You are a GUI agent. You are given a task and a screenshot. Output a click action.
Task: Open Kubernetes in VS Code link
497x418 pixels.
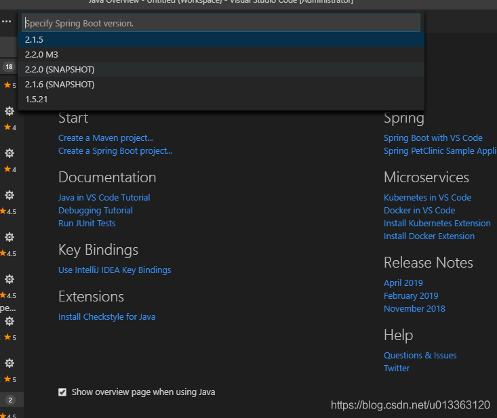point(427,198)
